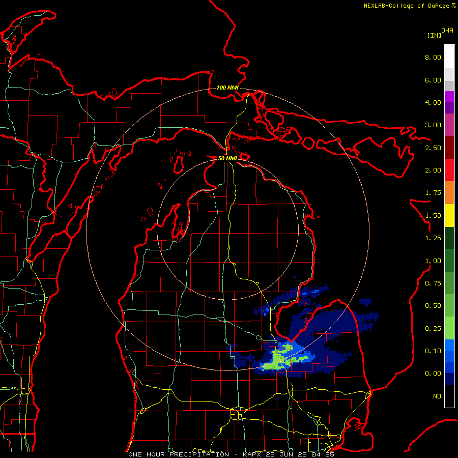Click the 0.10 legend value
458x458 pixels.
pos(433,351)
